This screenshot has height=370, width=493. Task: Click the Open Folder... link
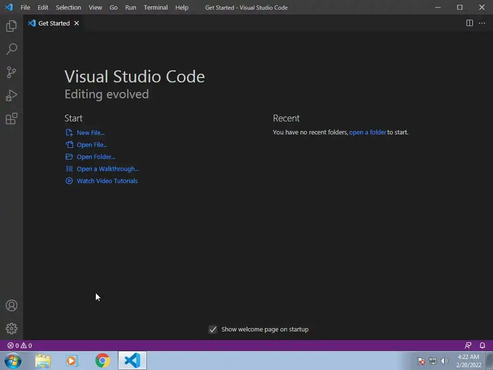(96, 157)
